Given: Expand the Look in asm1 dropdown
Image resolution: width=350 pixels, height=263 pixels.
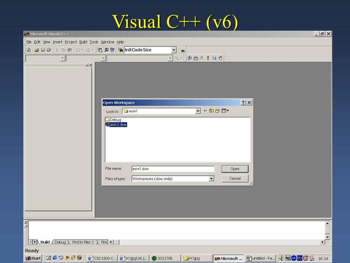Looking at the screenshot, I should 198,111.
